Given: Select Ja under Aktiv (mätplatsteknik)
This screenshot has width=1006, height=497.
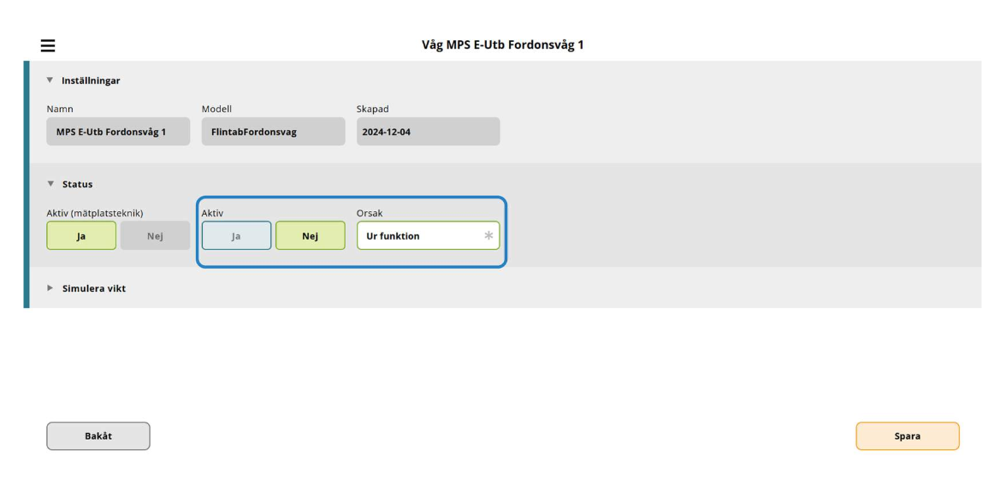Looking at the screenshot, I should 81,236.
